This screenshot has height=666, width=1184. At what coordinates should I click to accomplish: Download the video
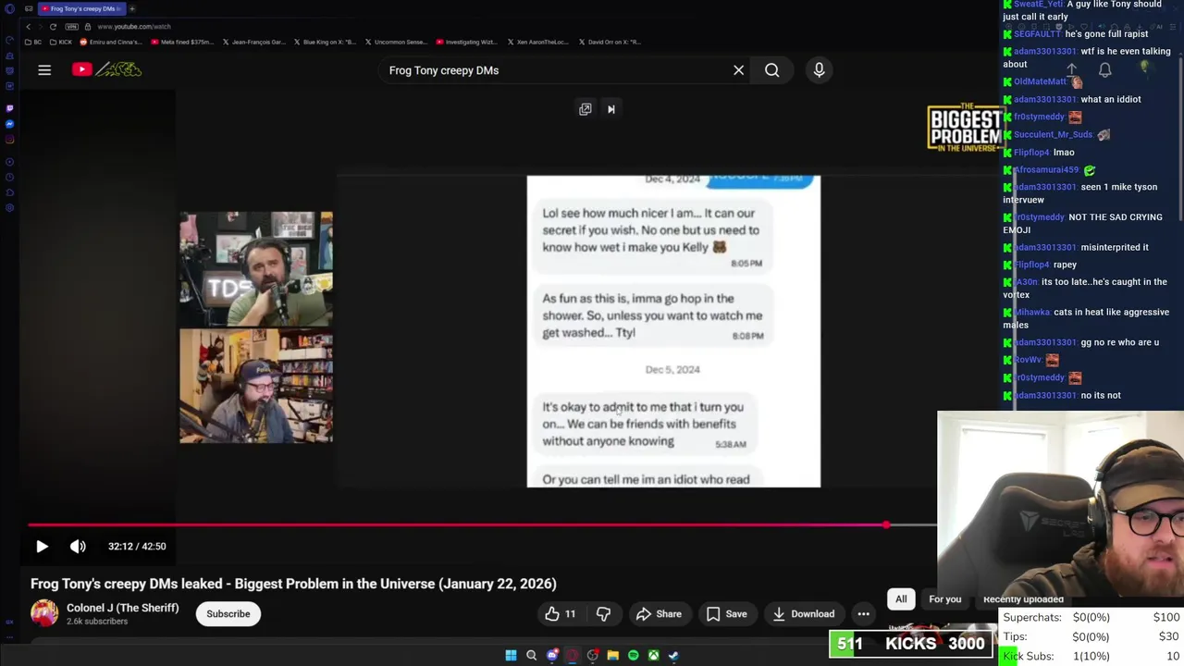point(804,614)
